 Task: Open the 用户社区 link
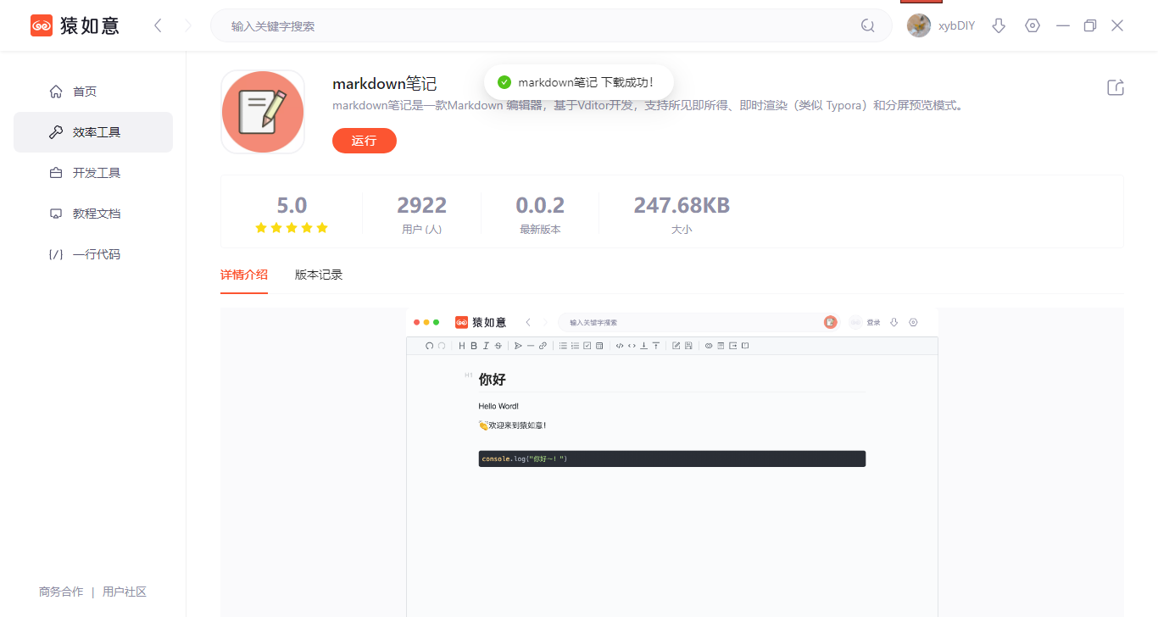(x=125, y=592)
